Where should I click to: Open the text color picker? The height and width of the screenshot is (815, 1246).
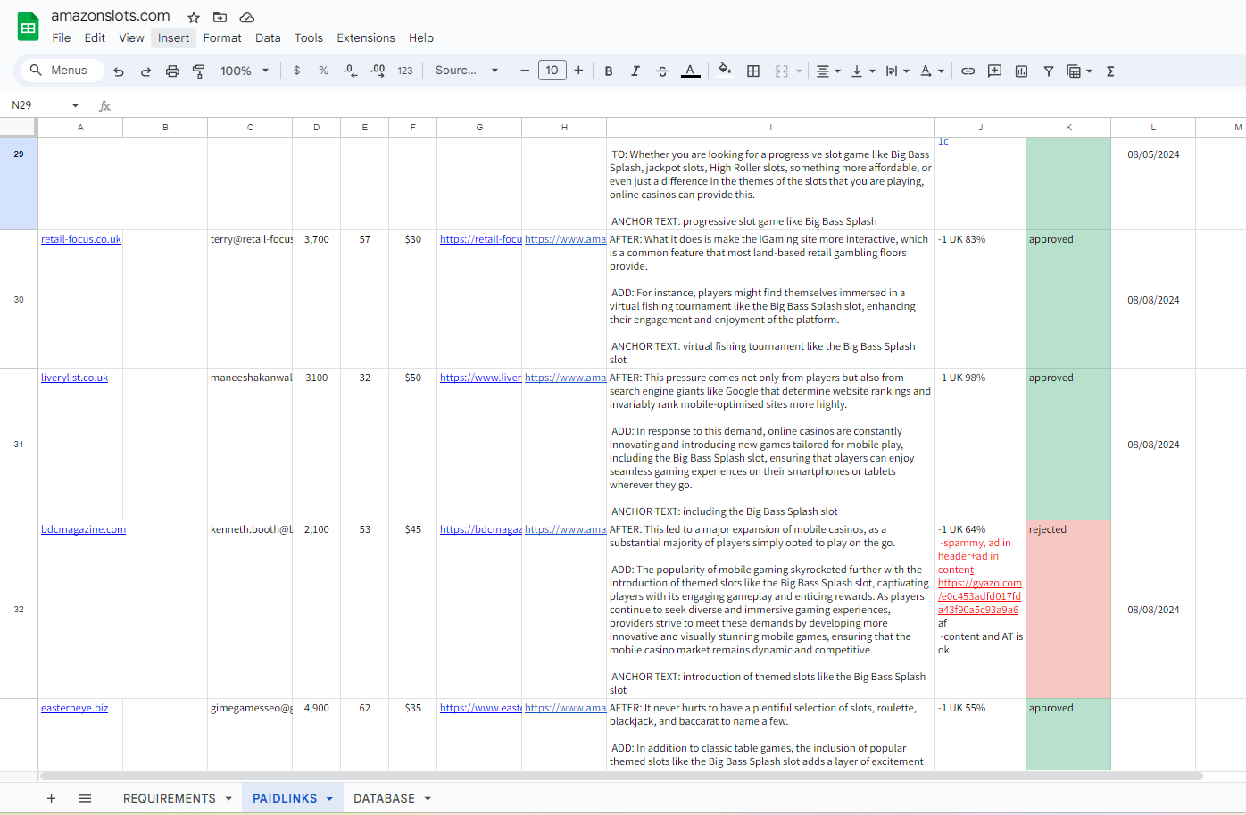click(691, 71)
